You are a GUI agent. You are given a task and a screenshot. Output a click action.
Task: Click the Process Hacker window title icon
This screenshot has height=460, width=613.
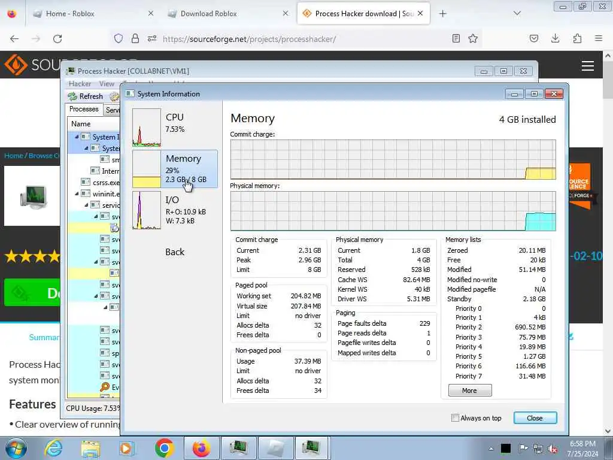point(71,71)
